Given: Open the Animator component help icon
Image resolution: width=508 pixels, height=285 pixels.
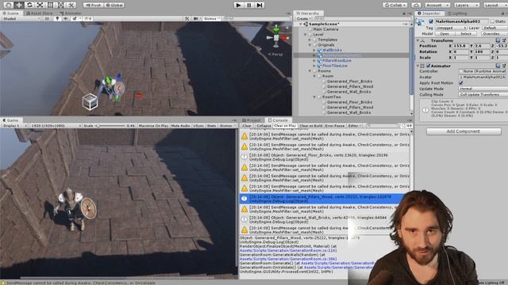Looking at the screenshot, I should 498,66.
